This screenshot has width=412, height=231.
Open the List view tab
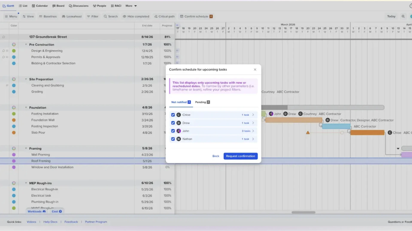pos(23,6)
